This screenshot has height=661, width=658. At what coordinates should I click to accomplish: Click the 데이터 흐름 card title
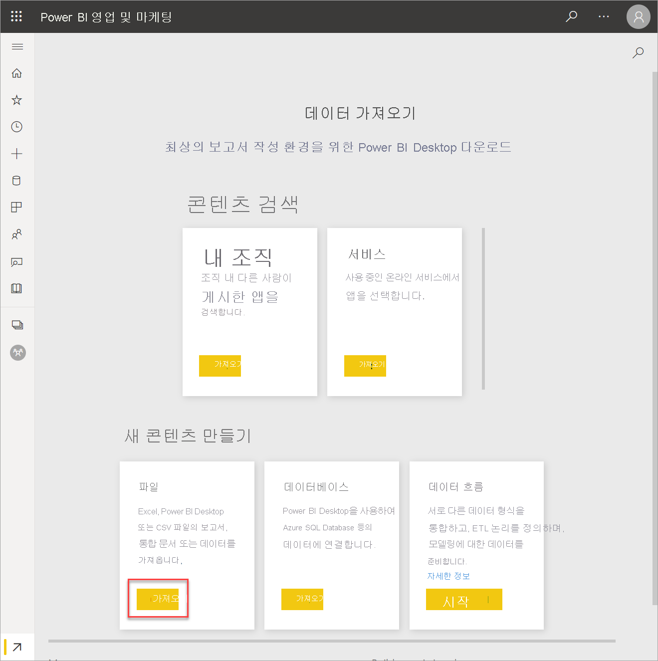tap(456, 487)
